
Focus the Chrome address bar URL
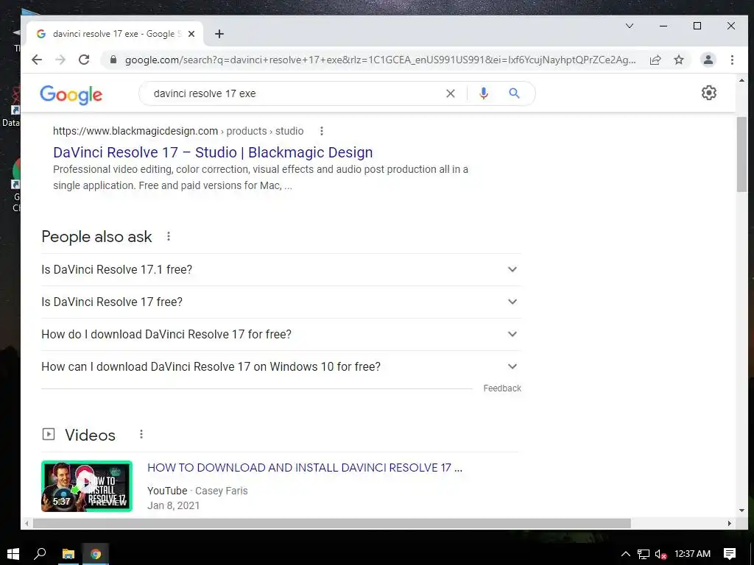tap(380, 60)
